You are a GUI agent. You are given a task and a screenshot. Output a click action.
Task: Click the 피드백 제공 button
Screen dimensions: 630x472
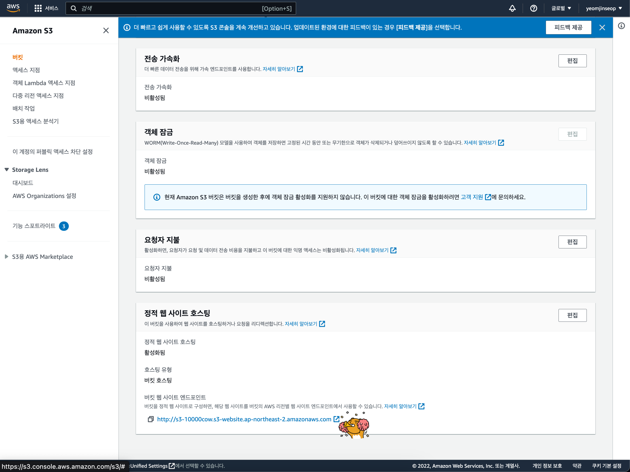568,27
